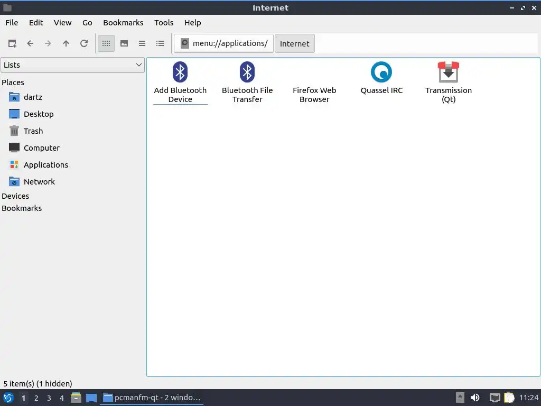Launch file manager from panel quicklaunch
Image resolution: width=541 pixels, height=406 pixels.
coord(76,398)
